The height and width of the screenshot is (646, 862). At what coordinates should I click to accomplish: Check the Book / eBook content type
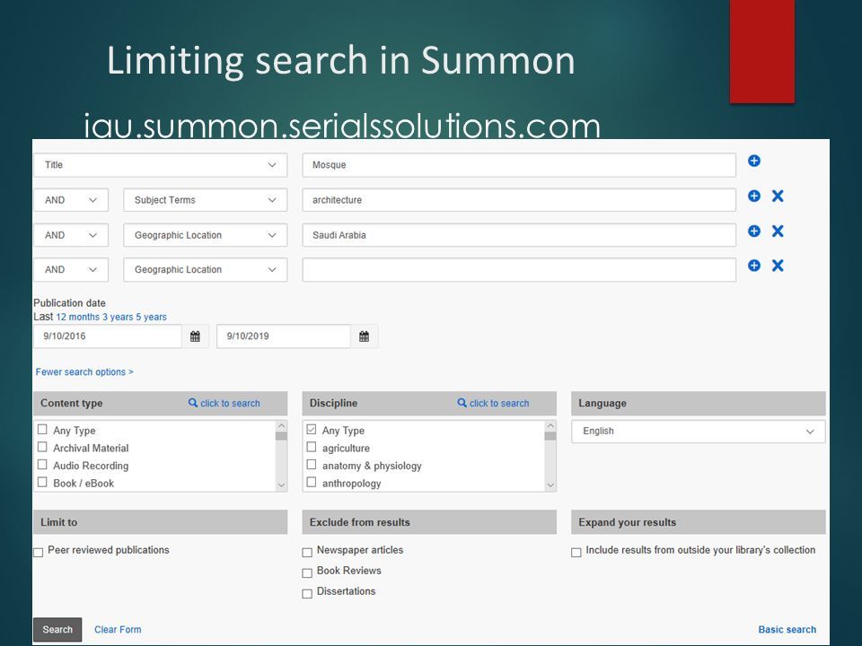pos(42,482)
